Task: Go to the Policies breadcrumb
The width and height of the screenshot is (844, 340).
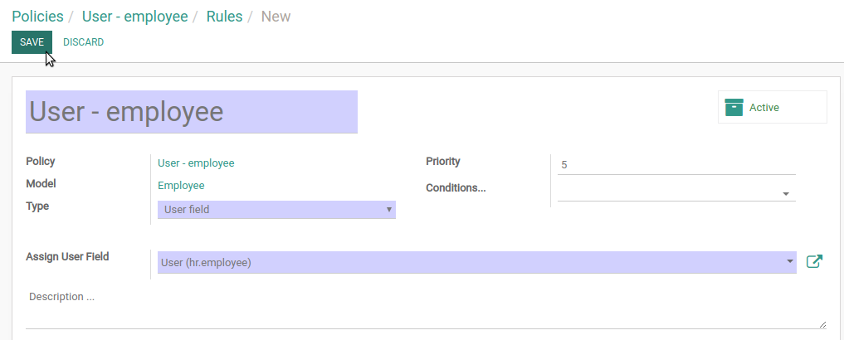Action: pyautogui.click(x=37, y=16)
